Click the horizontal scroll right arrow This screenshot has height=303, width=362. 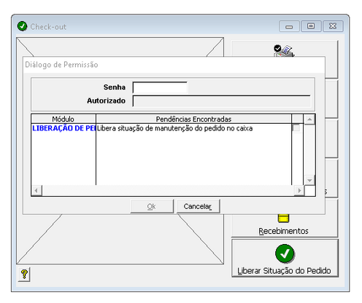[299, 191]
